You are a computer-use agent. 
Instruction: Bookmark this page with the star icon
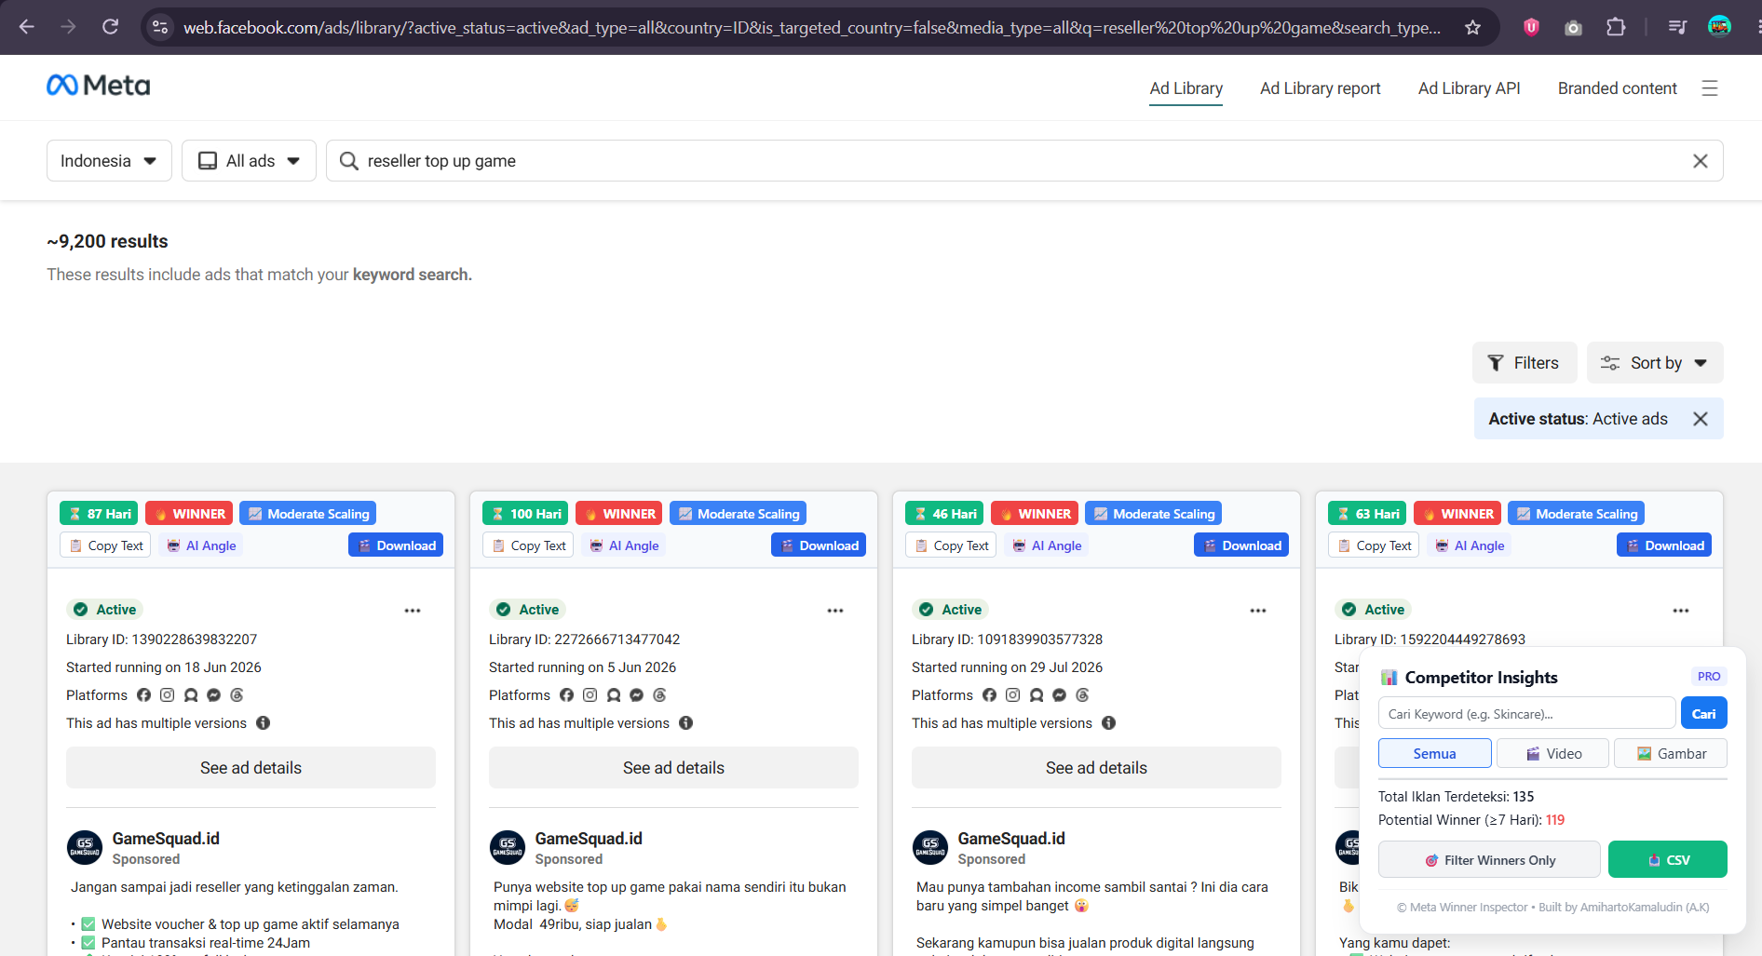1472,27
